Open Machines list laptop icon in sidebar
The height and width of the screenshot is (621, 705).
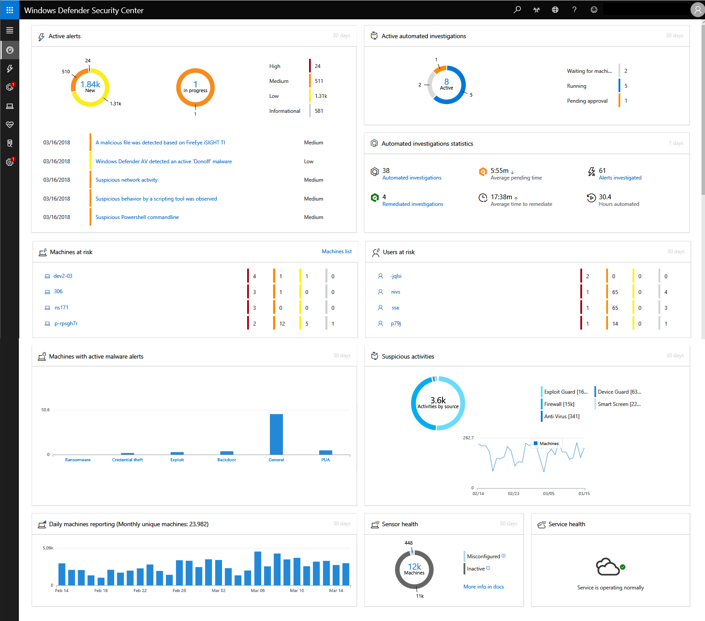pyautogui.click(x=10, y=106)
